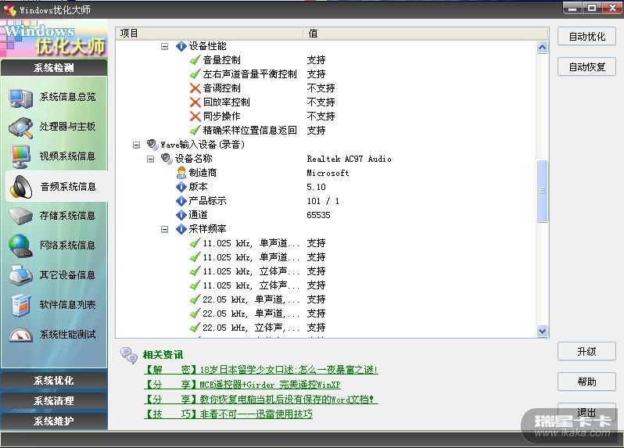This screenshot has height=448, width=624.
Task: Open 软件信息列表 document icon
Action: (20, 305)
